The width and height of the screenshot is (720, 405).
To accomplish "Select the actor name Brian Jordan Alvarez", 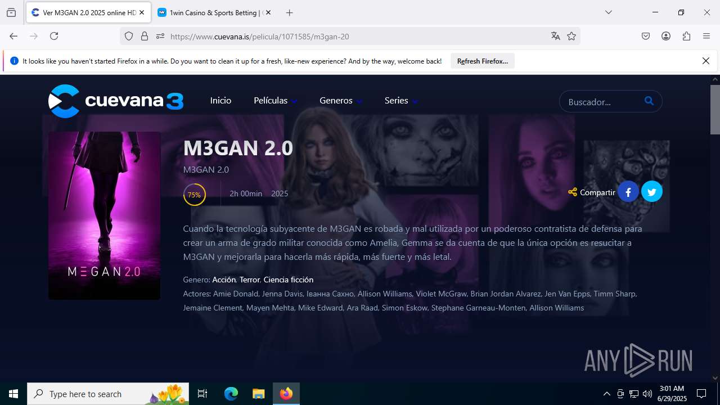I will [x=505, y=294].
